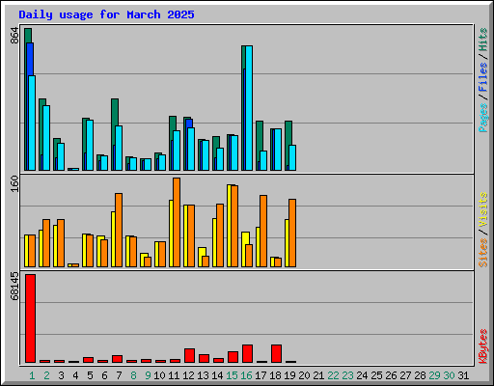Click the day 20 axis label

point(304,375)
